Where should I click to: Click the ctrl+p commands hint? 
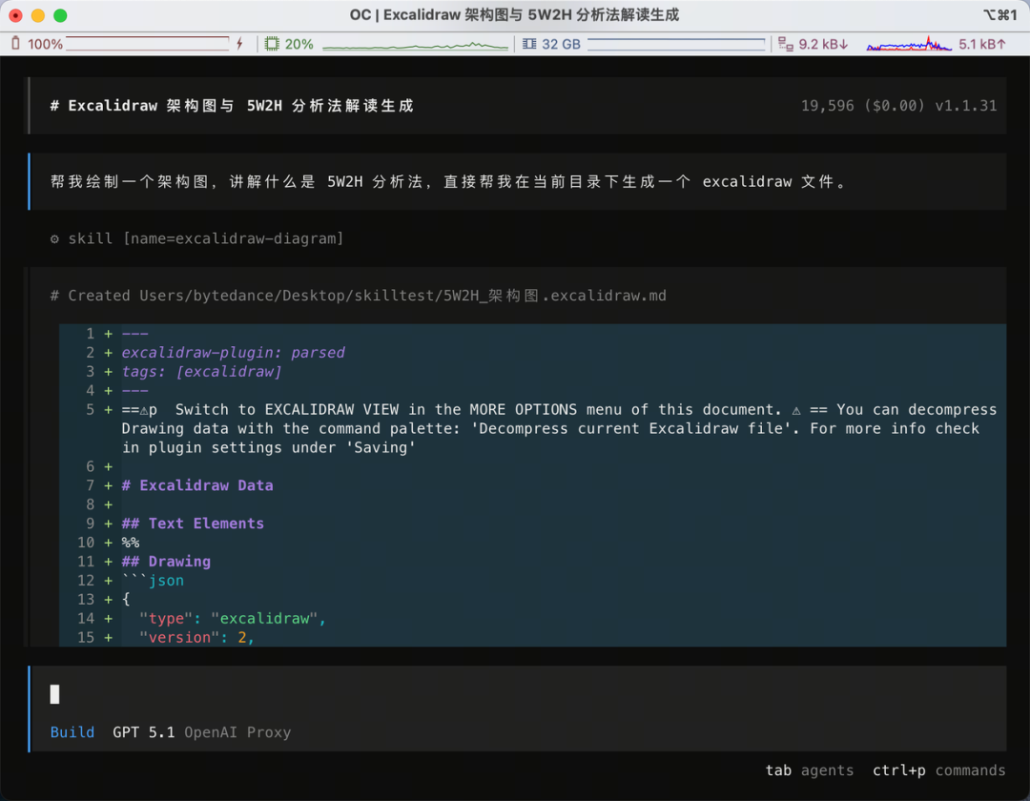coord(938,770)
